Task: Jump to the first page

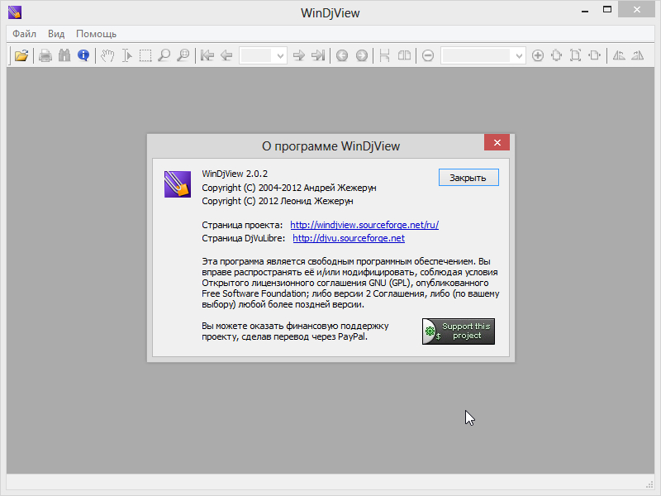Action: [x=207, y=55]
